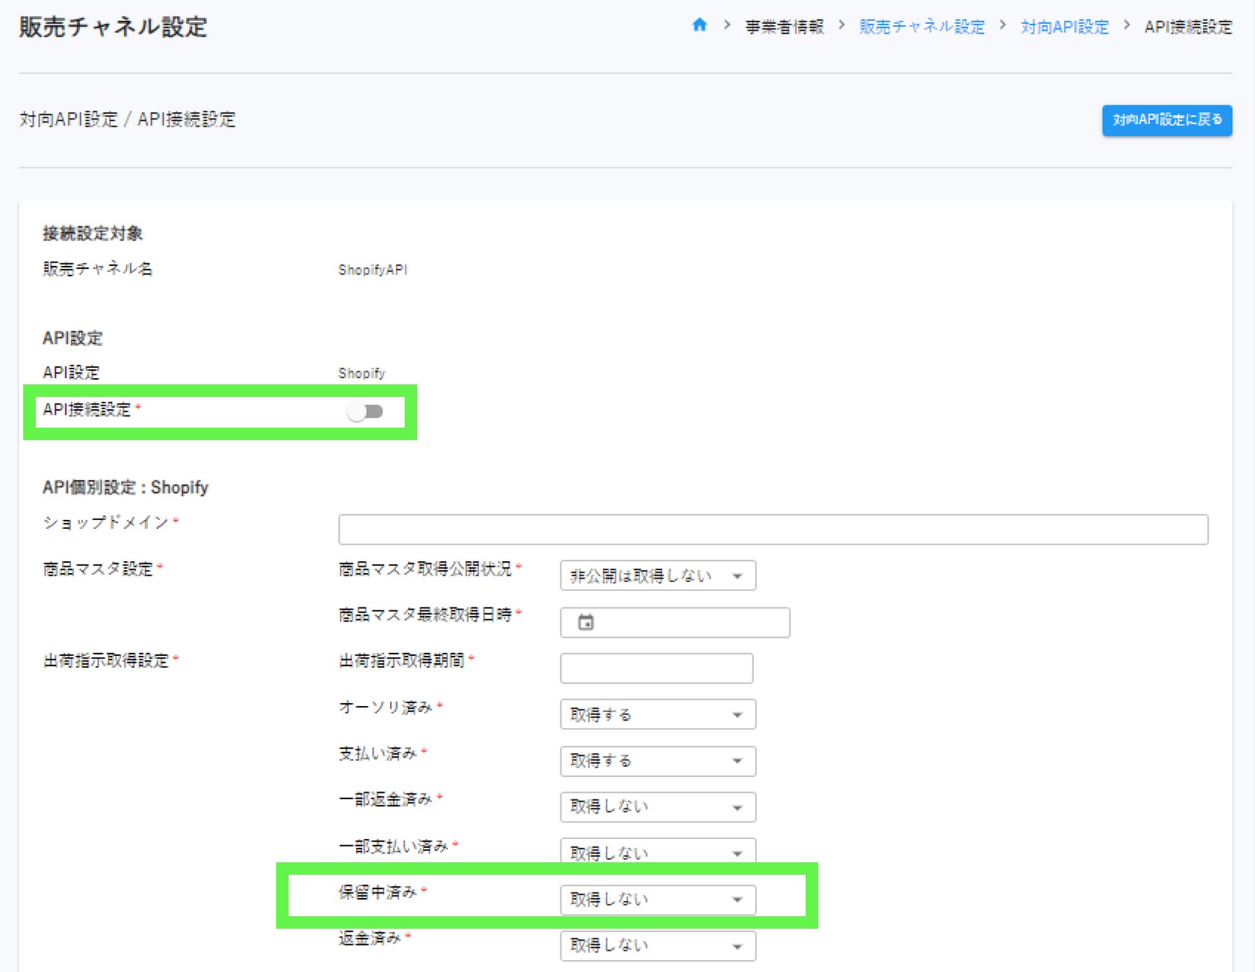Open the 支払い済み dropdown
This screenshot has width=1255, height=972.
pyautogui.click(x=657, y=761)
